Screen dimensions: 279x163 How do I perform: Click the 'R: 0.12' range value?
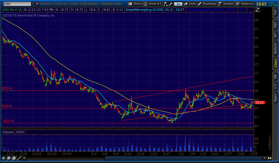118,10
